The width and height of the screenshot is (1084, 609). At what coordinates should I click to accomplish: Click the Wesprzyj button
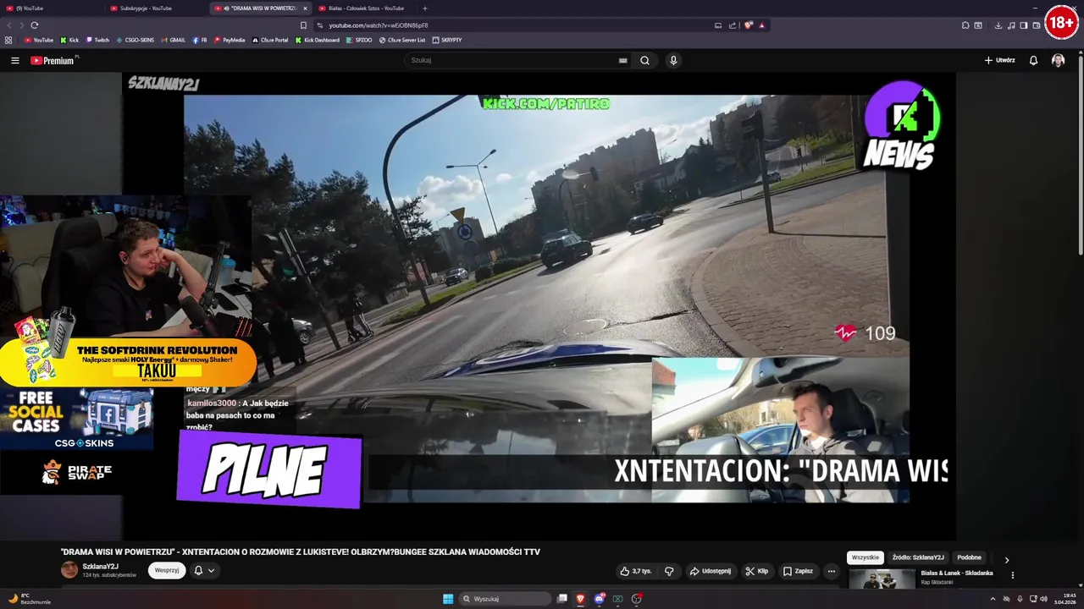point(167,571)
